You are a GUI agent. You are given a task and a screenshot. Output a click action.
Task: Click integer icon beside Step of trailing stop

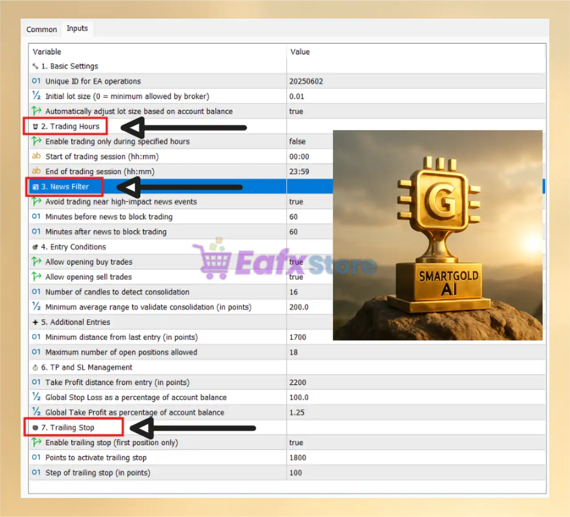36,472
